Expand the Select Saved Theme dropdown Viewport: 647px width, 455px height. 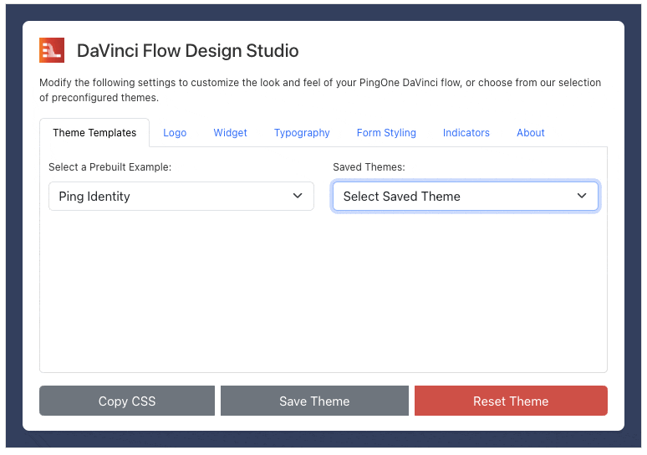coord(466,196)
